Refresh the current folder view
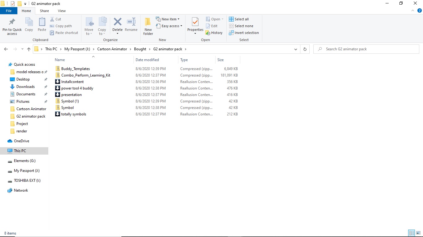Screen dimensions: 423x237 click(305, 49)
